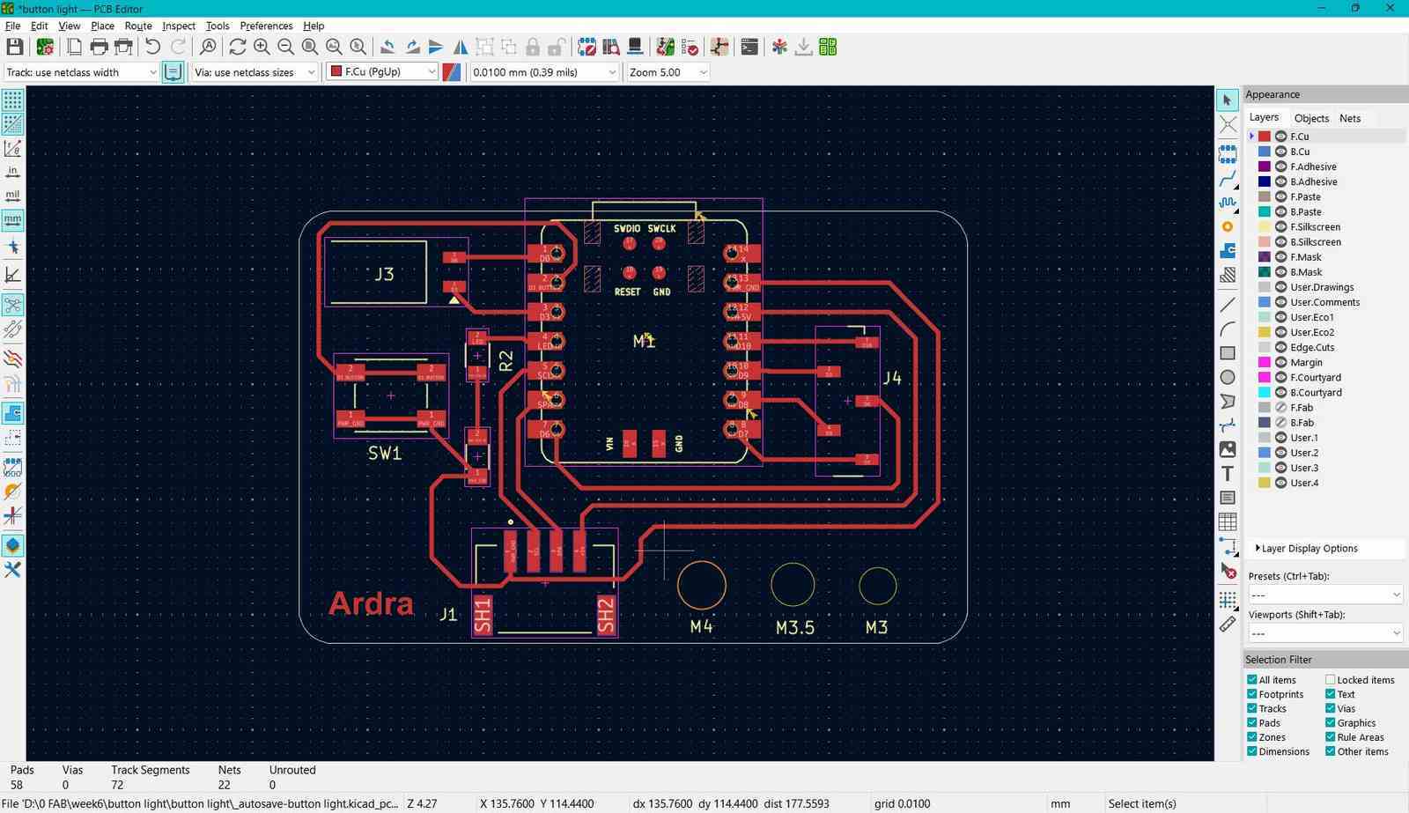This screenshot has width=1409, height=813.
Task: Click the F.Cu red color swatch
Action: (1262, 136)
